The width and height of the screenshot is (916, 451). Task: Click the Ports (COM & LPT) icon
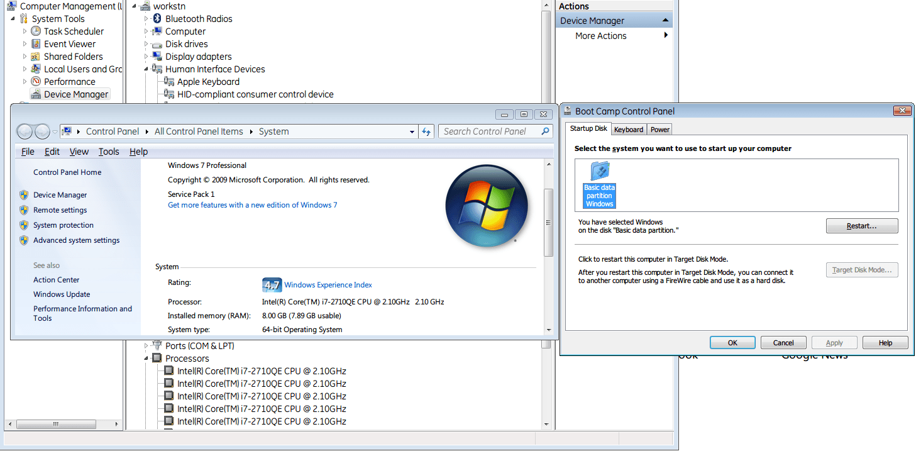click(x=157, y=346)
